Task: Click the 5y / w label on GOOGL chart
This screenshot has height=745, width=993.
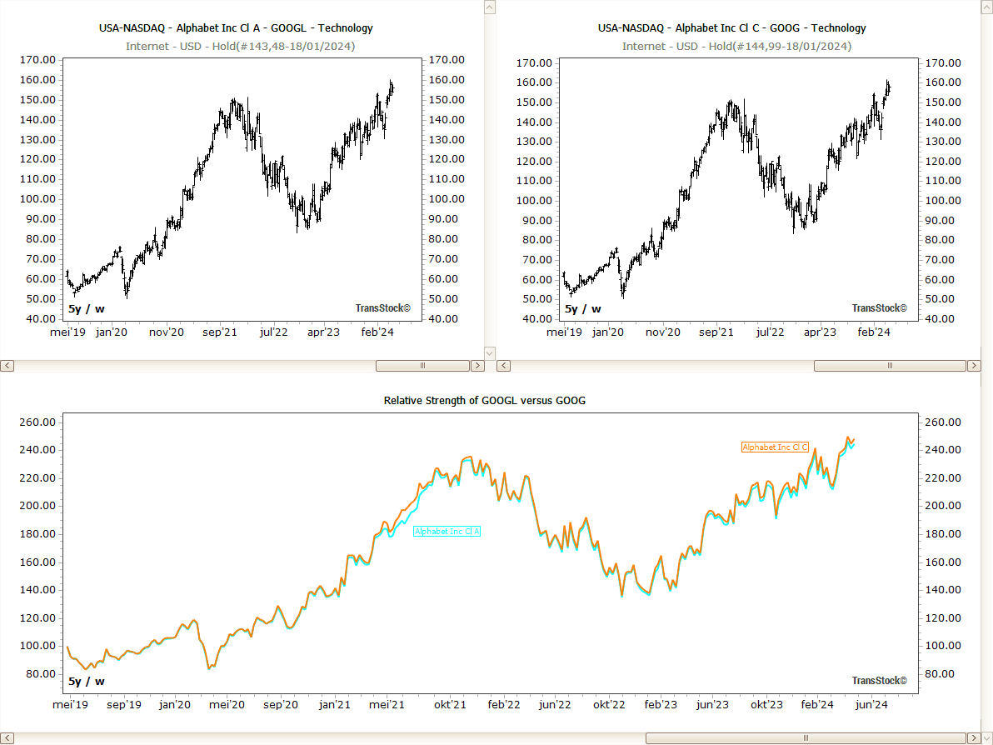Action: 86,309
